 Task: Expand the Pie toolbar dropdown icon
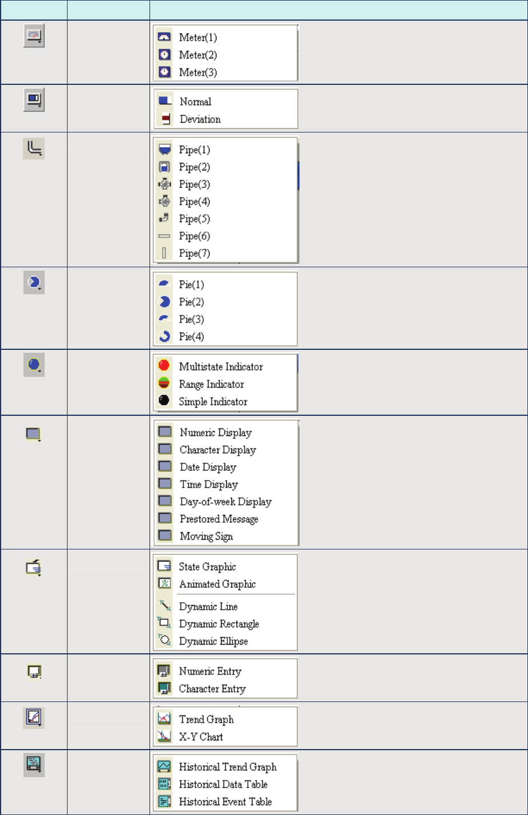(x=34, y=283)
